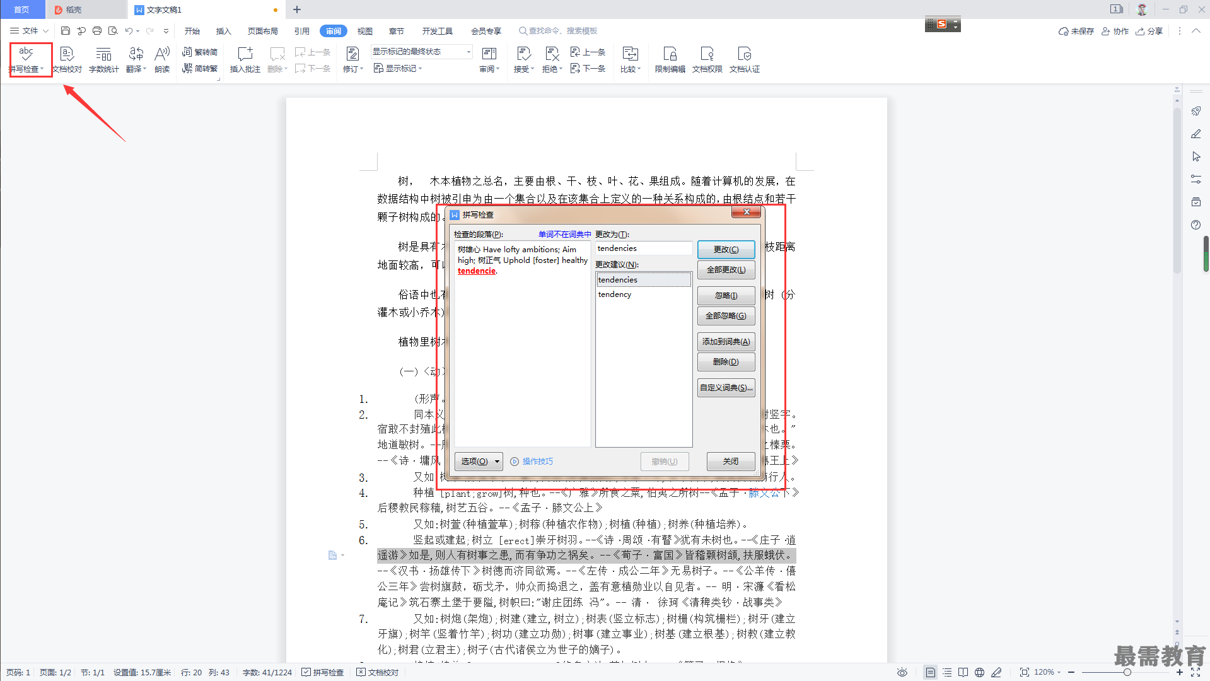Viewport: 1210px width, 681px height.
Task: Click fullscreen icon at bottom right
Action: click(x=1195, y=672)
